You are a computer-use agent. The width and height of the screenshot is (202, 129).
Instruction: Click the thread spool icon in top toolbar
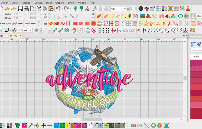(170, 9)
